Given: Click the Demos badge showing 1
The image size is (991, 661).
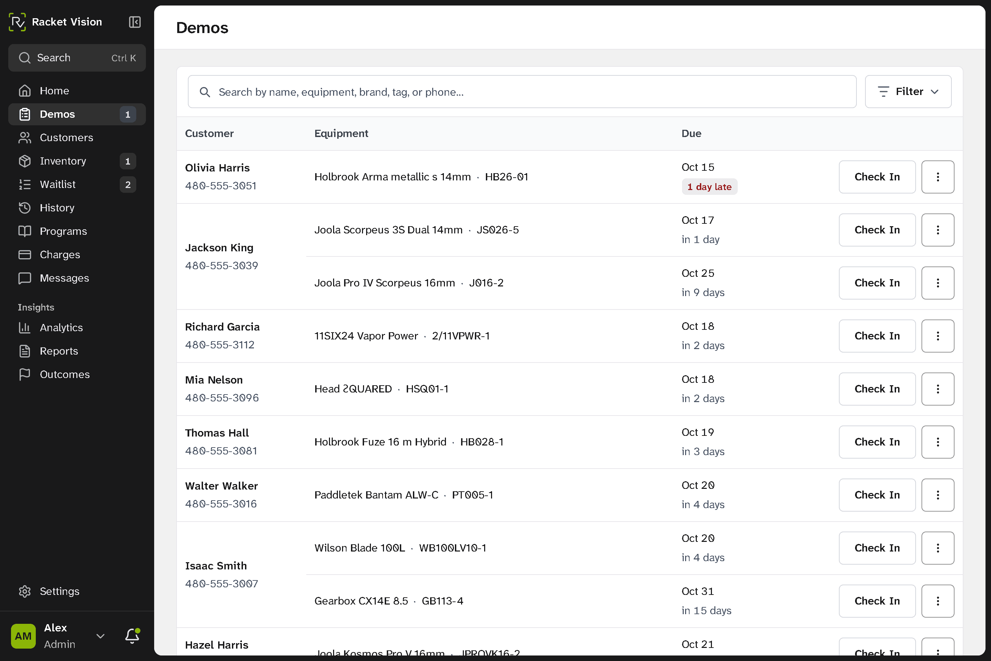Looking at the screenshot, I should click(x=128, y=114).
